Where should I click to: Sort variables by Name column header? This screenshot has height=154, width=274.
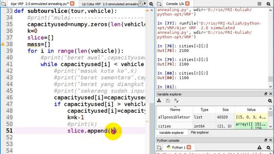(175, 110)
